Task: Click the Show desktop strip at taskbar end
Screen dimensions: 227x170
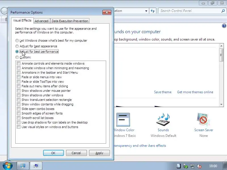Action: click(225, 166)
